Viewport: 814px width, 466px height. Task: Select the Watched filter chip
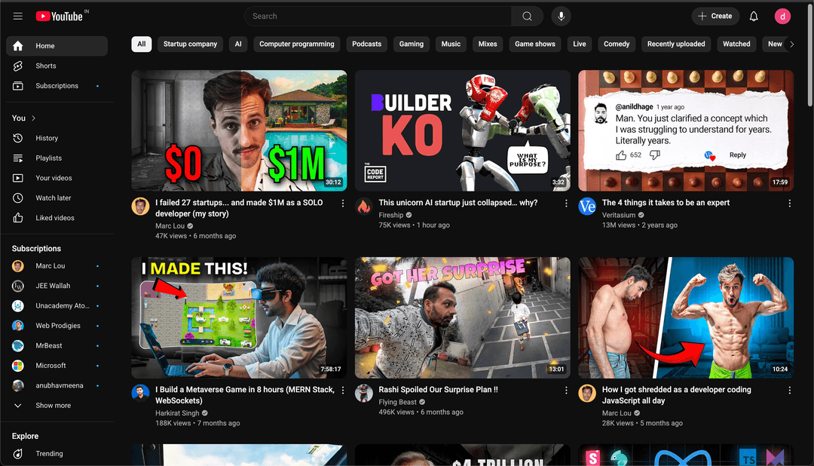coord(736,44)
